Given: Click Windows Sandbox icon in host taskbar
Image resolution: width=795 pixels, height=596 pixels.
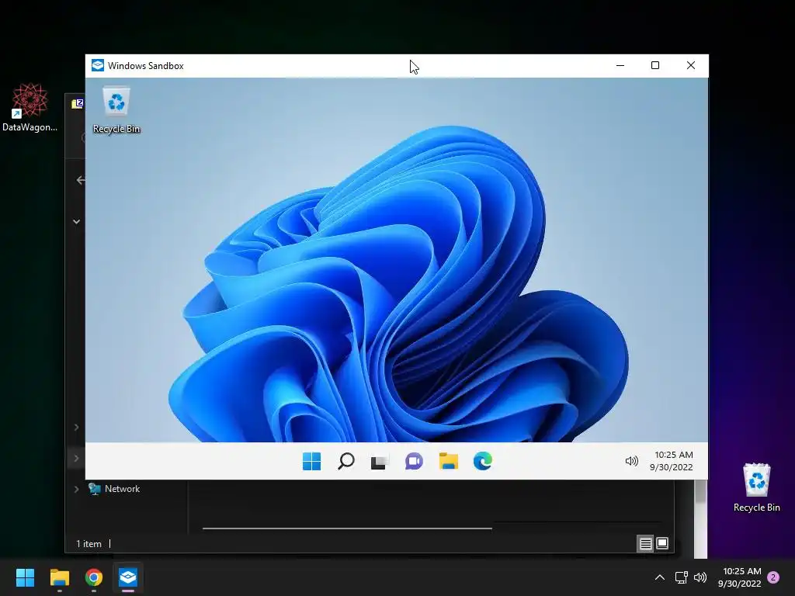Looking at the screenshot, I should (x=128, y=577).
